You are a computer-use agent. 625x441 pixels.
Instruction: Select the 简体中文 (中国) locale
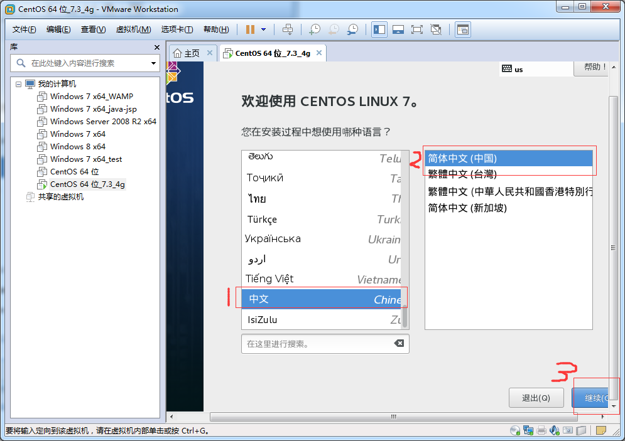509,159
